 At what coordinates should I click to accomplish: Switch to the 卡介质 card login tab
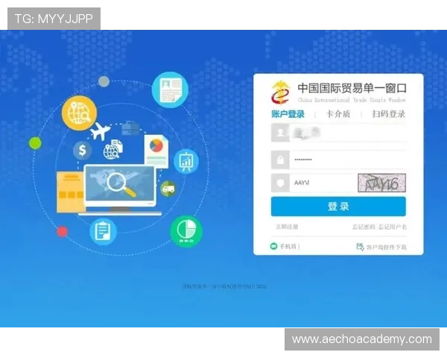[x=338, y=114]
